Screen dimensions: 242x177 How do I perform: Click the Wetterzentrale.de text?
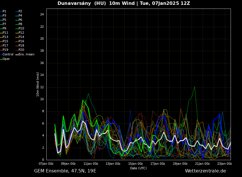(205, 171)
